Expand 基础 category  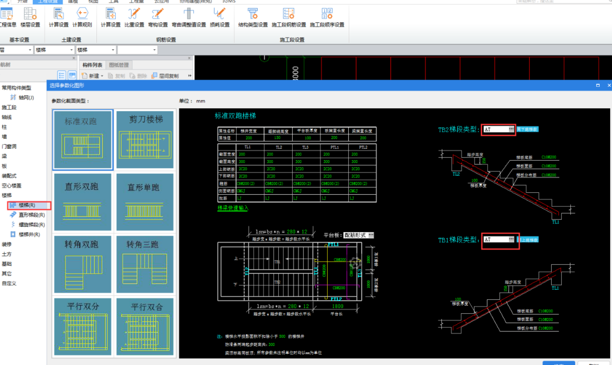point(7,264)
